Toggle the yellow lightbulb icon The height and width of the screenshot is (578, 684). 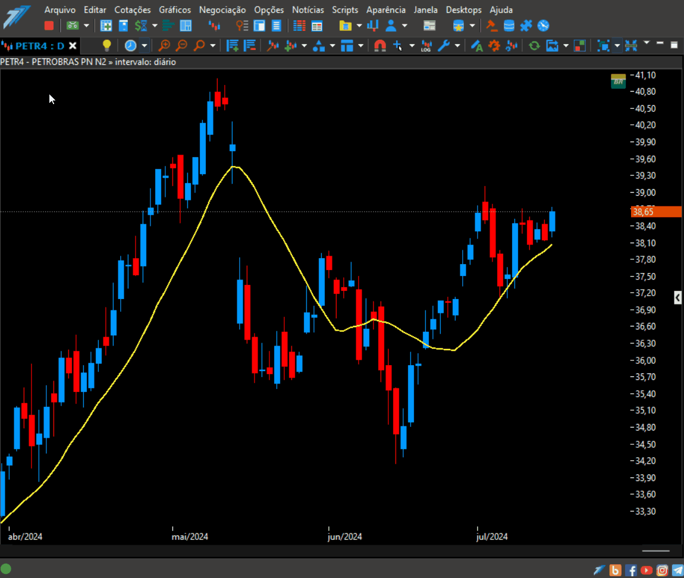click(x=107, y=45)
